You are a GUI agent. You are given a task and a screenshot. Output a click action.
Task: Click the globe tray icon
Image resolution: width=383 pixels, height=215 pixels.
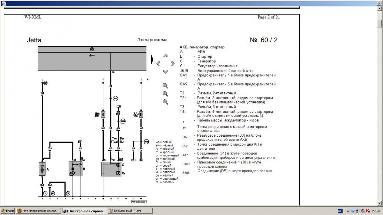(x=353, y=211)
